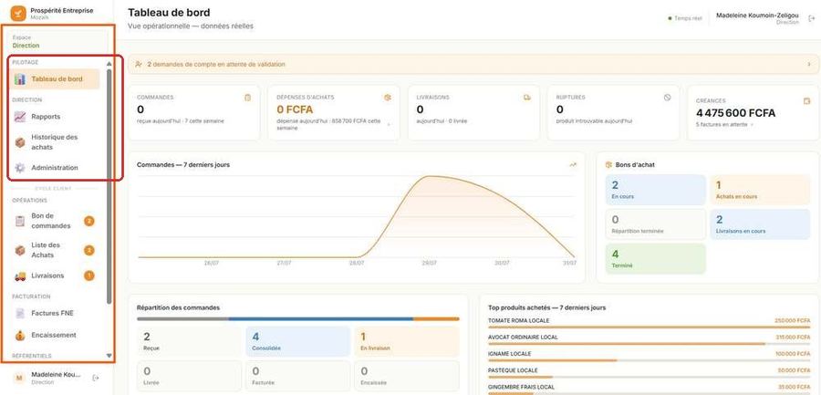Open Tableau de bord menu item

(x=55, y=79)
